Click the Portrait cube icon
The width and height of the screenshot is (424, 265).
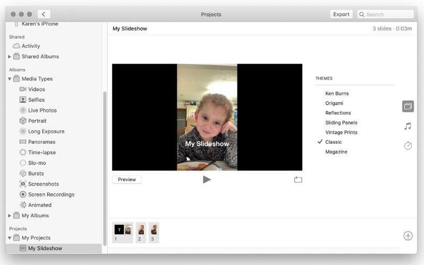click(23, 121)
